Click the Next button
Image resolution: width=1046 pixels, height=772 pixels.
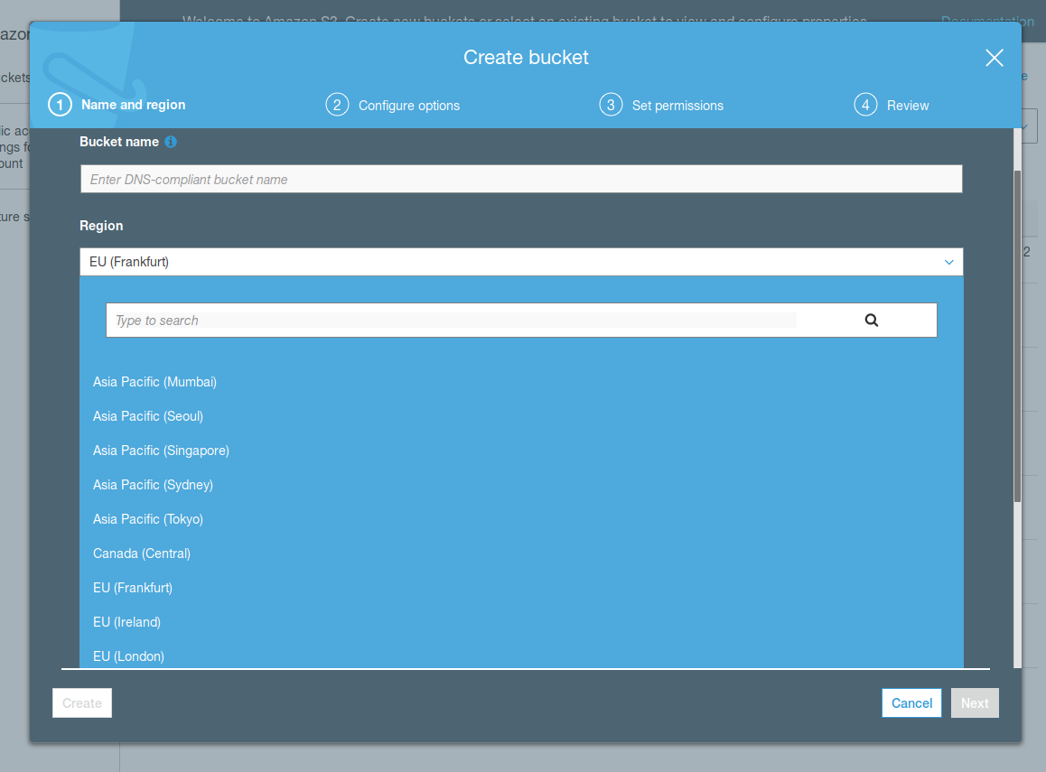[x=975, y=702]
